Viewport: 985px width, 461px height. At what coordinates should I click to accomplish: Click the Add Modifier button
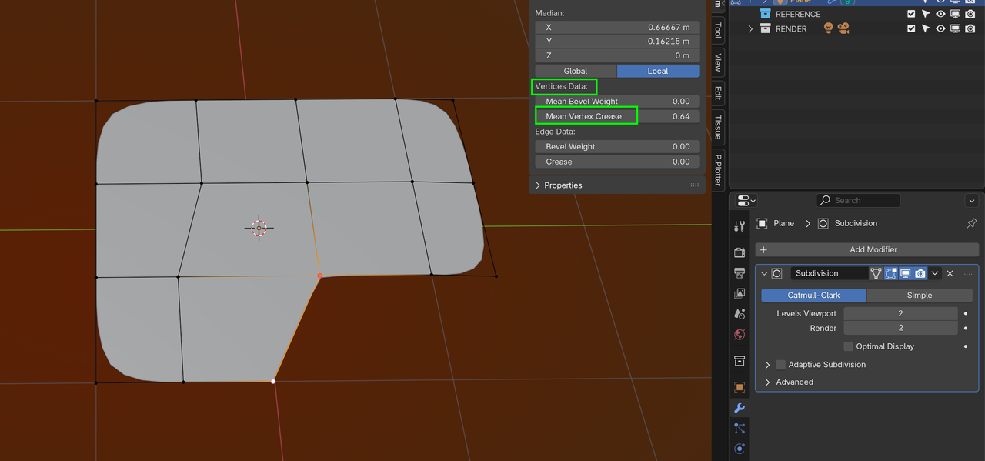(x=867, y=249)
